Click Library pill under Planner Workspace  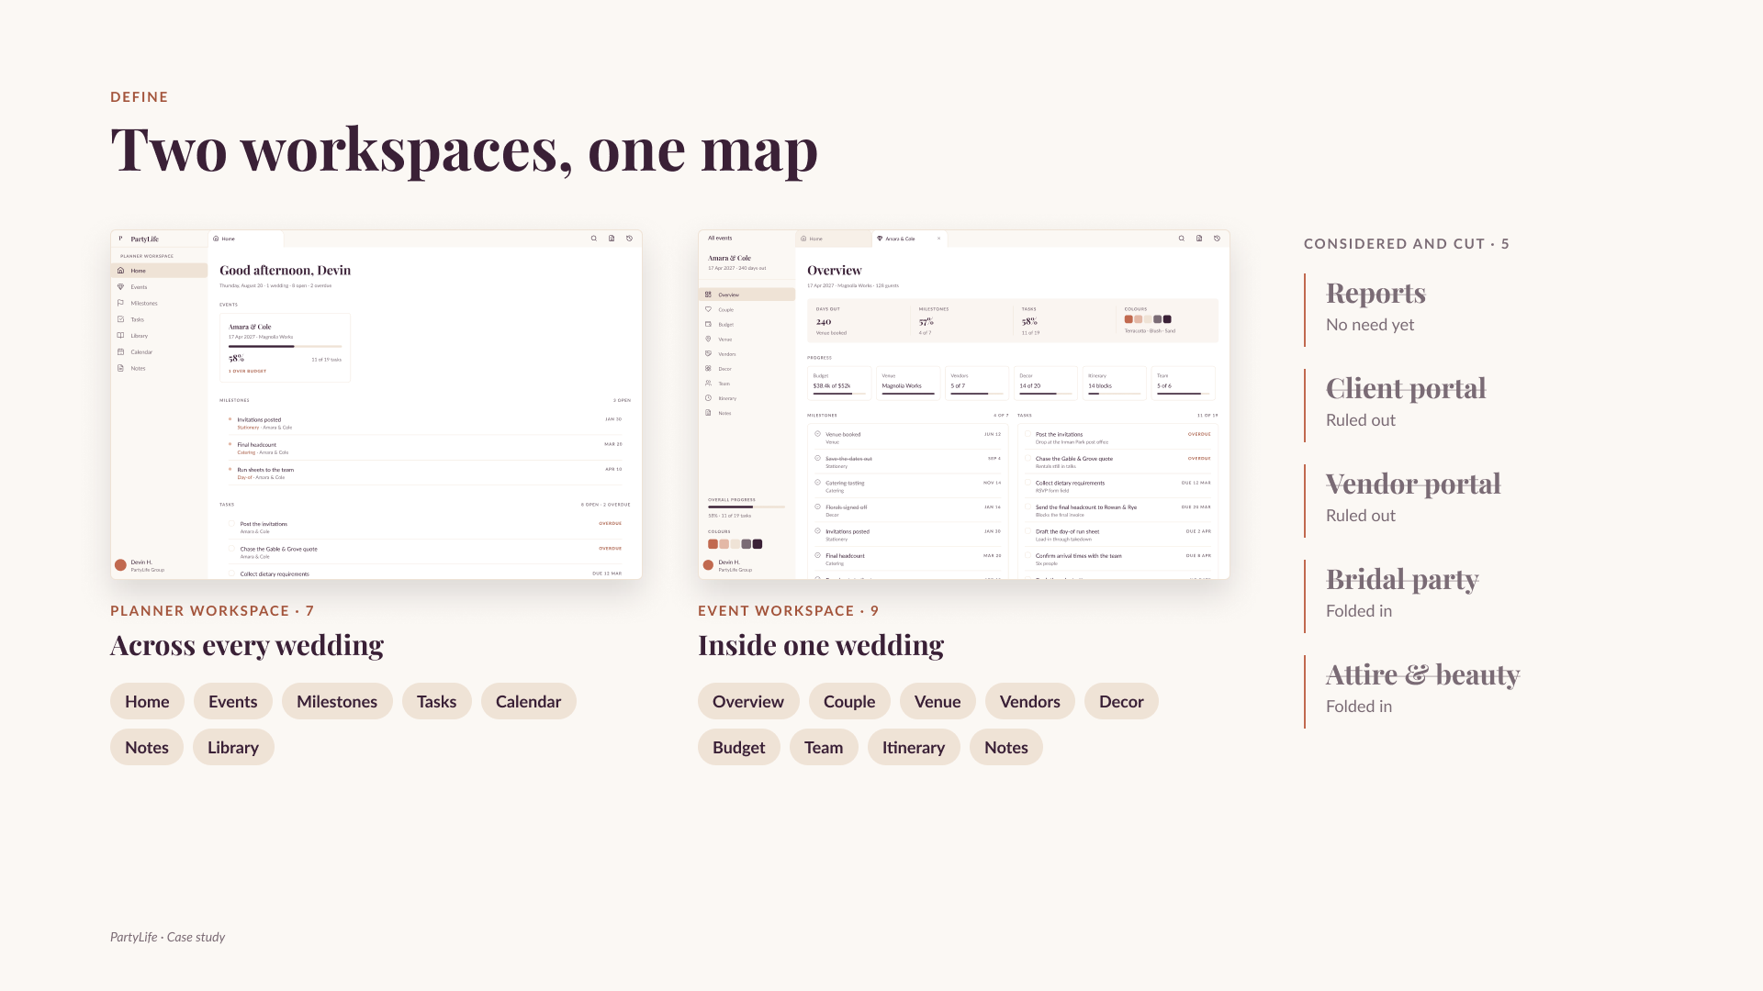pos(233,747)
